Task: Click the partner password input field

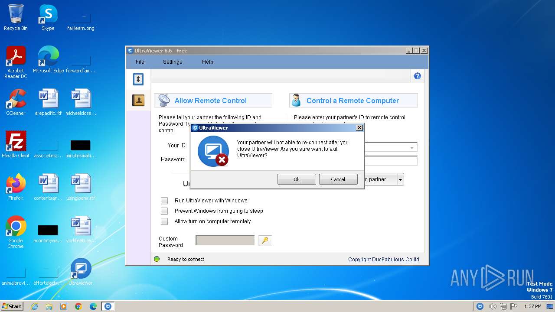Action: pos(390,161)
